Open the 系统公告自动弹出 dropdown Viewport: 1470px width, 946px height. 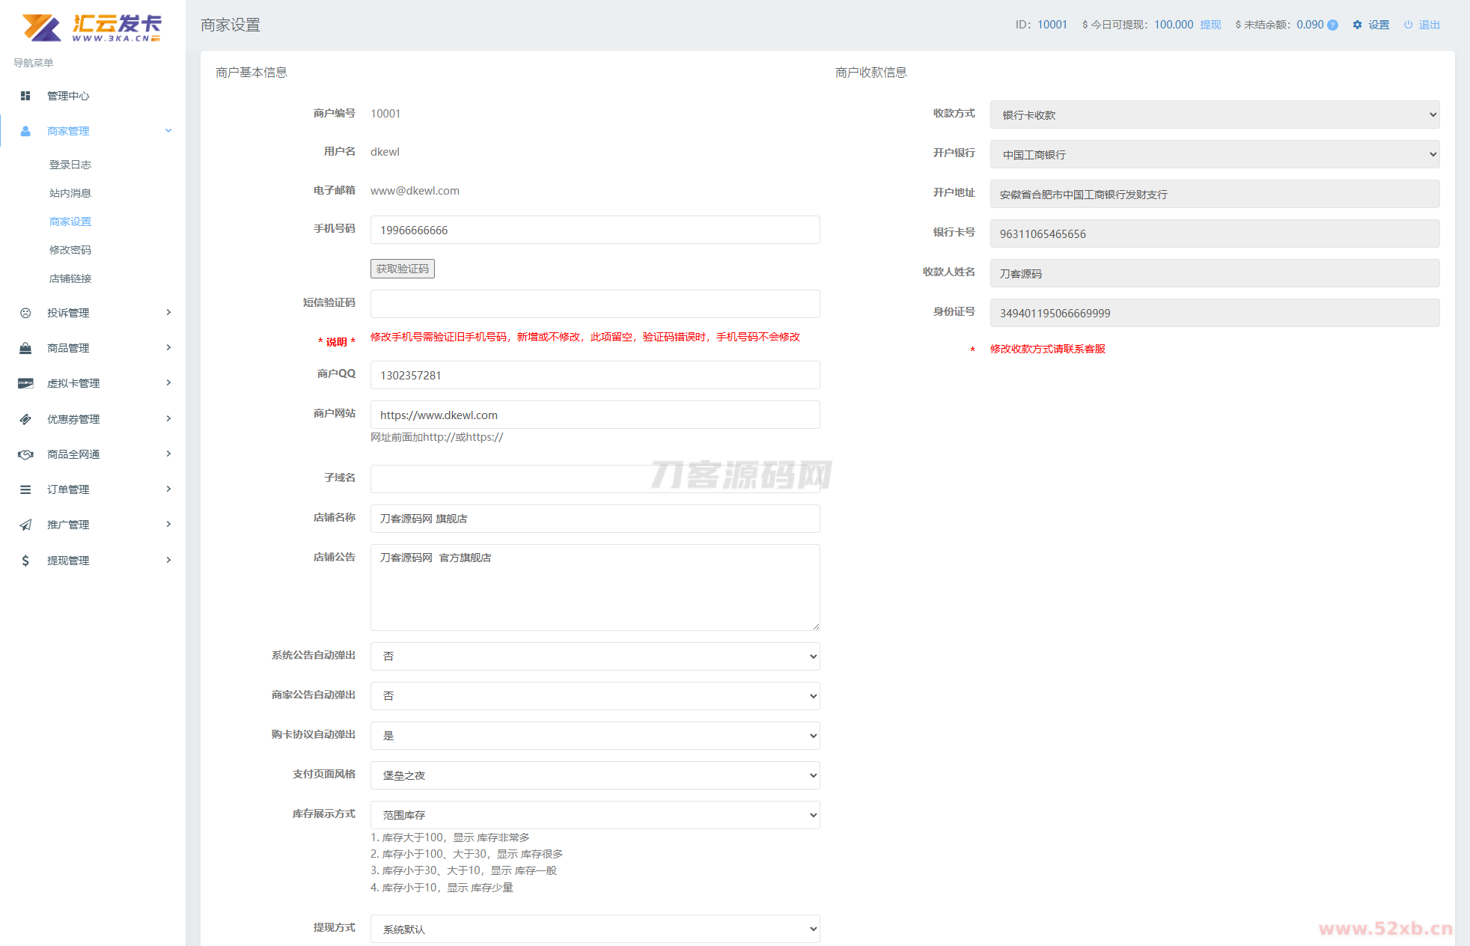595,656
